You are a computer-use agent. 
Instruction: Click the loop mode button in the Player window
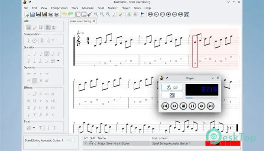point(172,96)
